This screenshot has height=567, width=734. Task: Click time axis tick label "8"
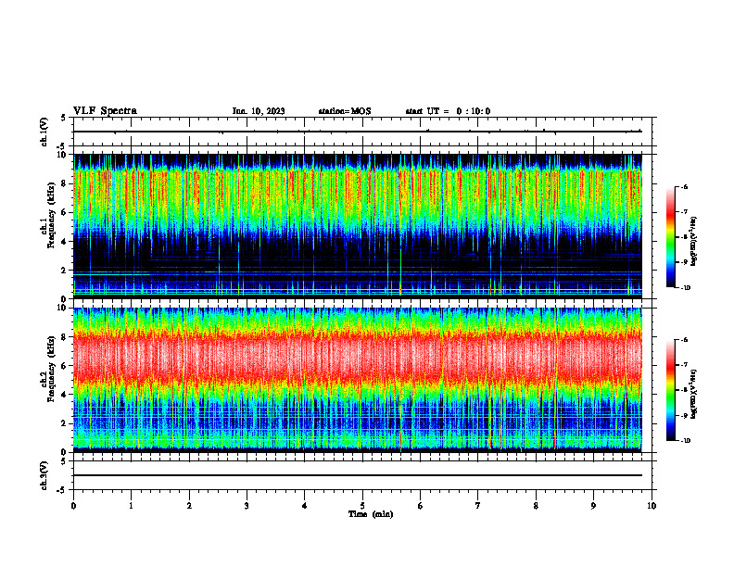tap(536, 506)
